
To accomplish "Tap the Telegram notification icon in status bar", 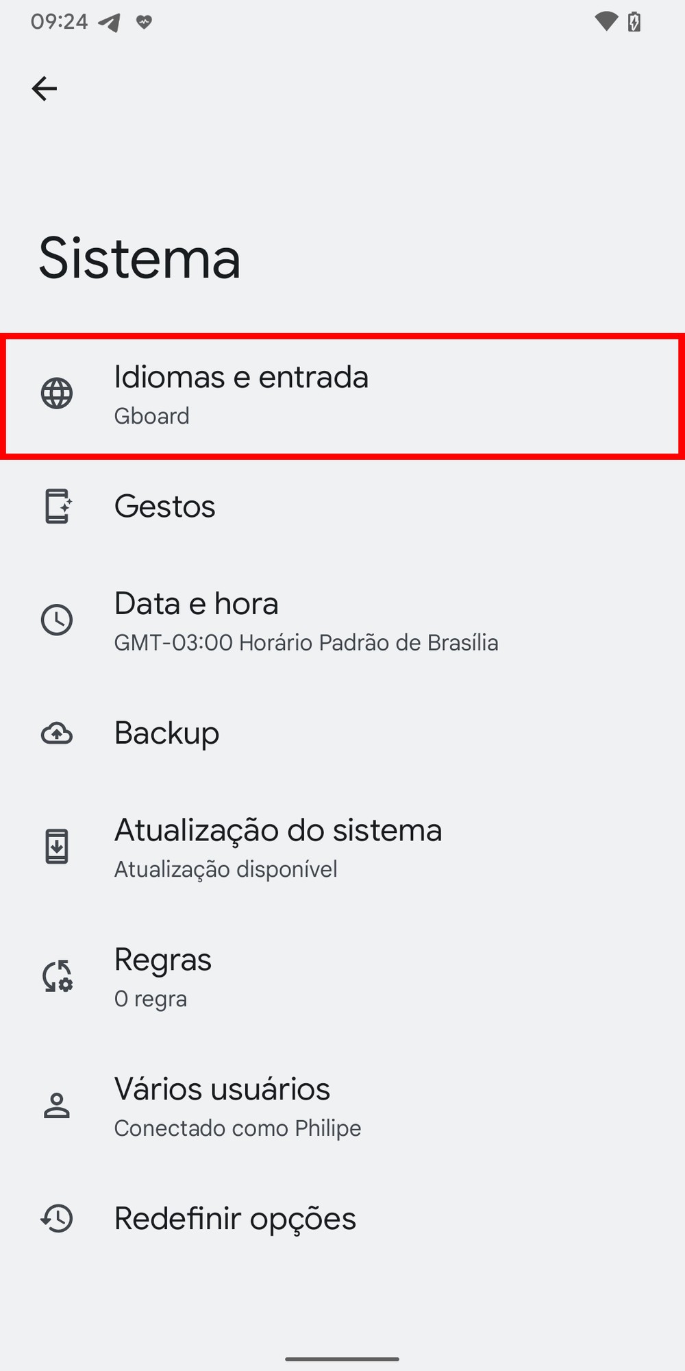I will click(110, 23).
